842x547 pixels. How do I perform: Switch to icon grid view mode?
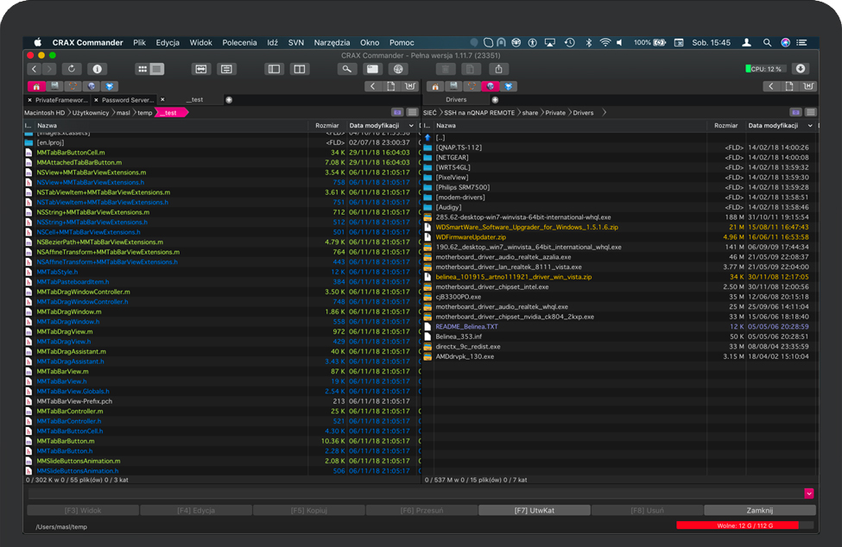pyautogui.click(x=142, y=69)
